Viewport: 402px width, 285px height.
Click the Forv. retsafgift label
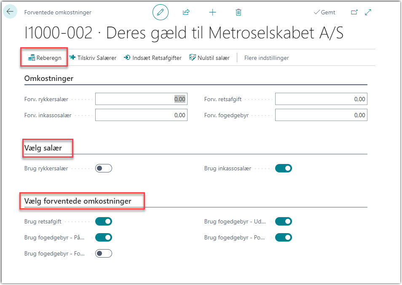point(223,99)
